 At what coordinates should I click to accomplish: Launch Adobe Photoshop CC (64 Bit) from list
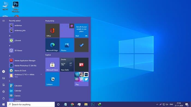[26, 65]
